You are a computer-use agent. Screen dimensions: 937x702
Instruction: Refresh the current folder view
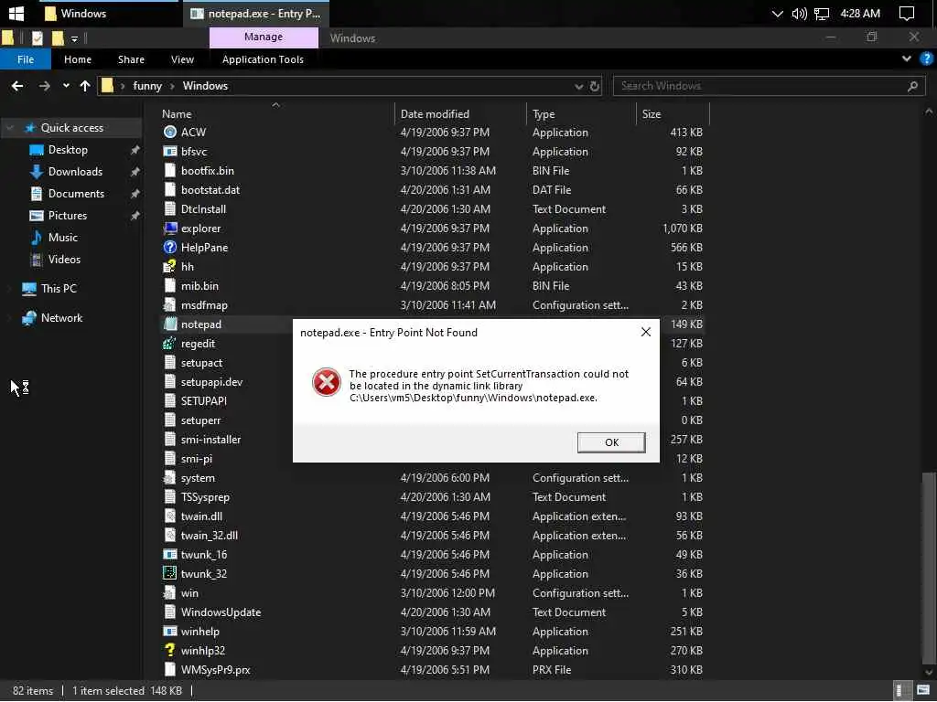click(x=594, y=87)
